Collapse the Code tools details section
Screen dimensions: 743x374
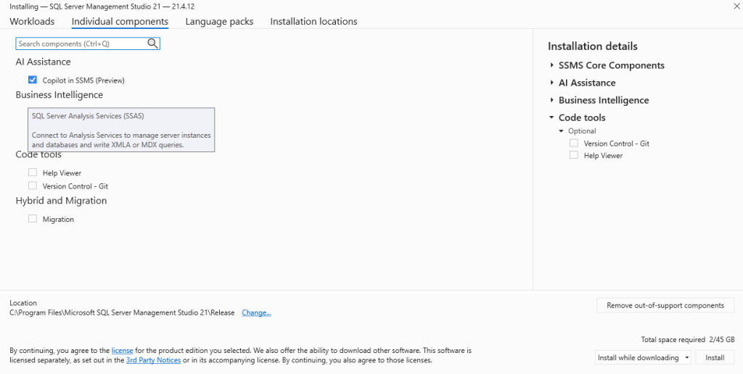pyautogui.click(x=552, y=117)
